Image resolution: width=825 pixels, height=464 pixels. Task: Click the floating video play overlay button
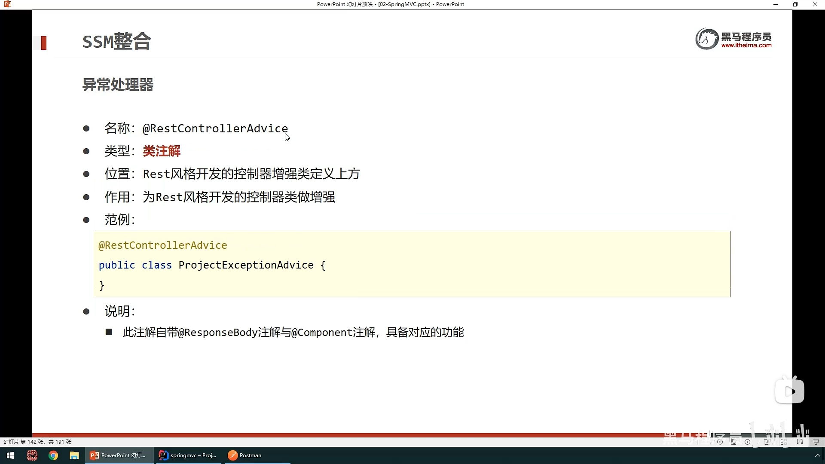789,391
